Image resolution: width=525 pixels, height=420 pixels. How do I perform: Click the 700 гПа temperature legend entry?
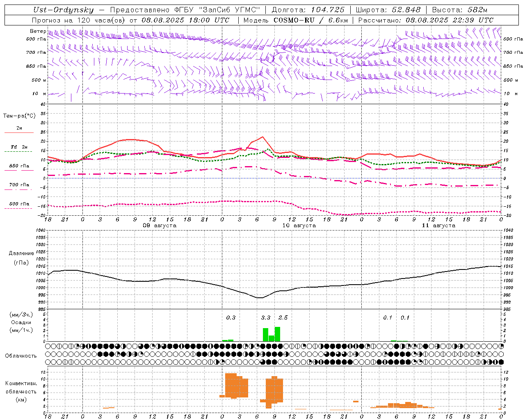point(19,185)
